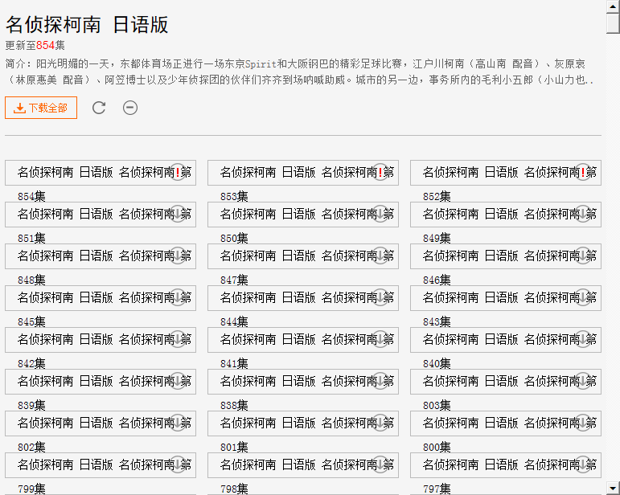620x495 pixels.
Task: Click the 846集 label text
Action: click(437, 280)
